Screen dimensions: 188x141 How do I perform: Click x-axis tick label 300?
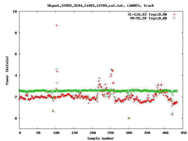[x=129, y=133]
